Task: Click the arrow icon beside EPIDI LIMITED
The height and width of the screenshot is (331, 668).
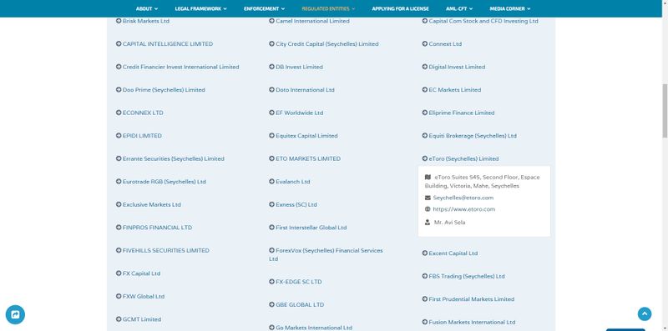Action: (119, 136)
